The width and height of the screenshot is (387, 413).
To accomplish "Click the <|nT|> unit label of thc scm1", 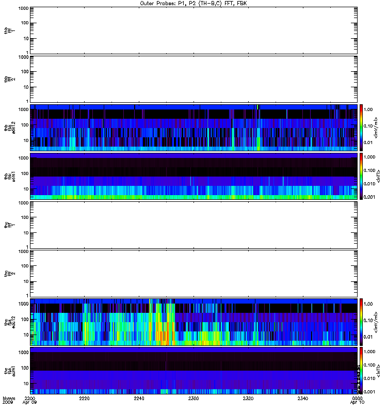I will 378,371.
